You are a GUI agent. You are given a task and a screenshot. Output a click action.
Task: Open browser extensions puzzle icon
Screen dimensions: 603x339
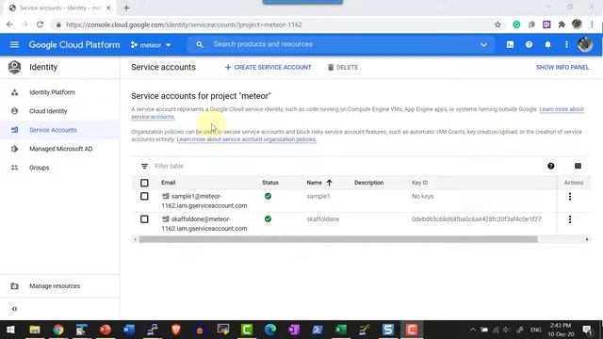[x=562, y=24]
